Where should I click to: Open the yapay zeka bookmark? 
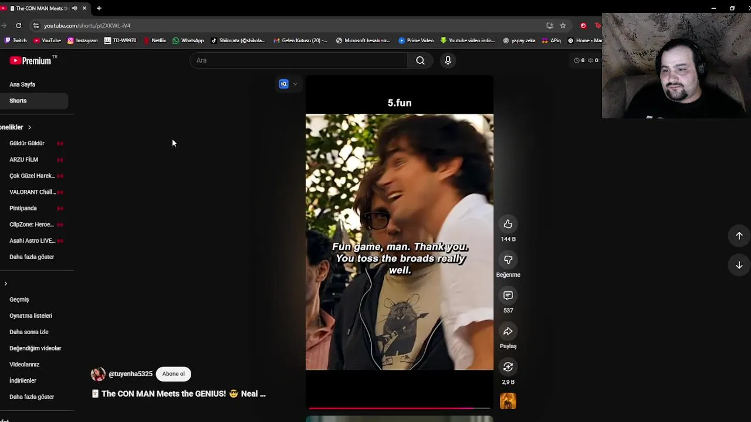coord(519,40)
